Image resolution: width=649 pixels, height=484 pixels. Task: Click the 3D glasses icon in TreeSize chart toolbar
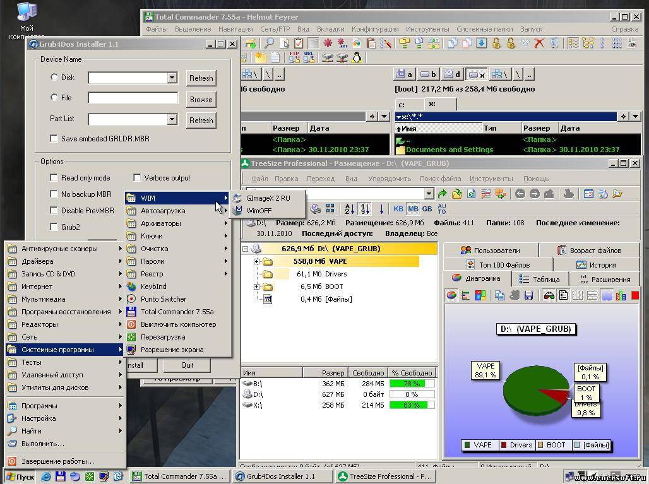549,295
